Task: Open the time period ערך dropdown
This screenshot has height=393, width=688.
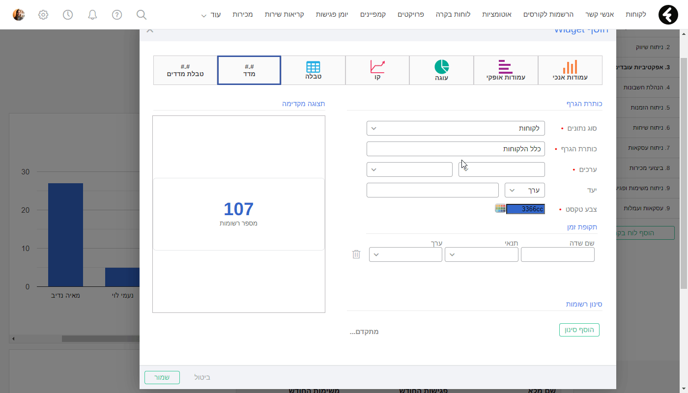Action: tap(405, 254)
